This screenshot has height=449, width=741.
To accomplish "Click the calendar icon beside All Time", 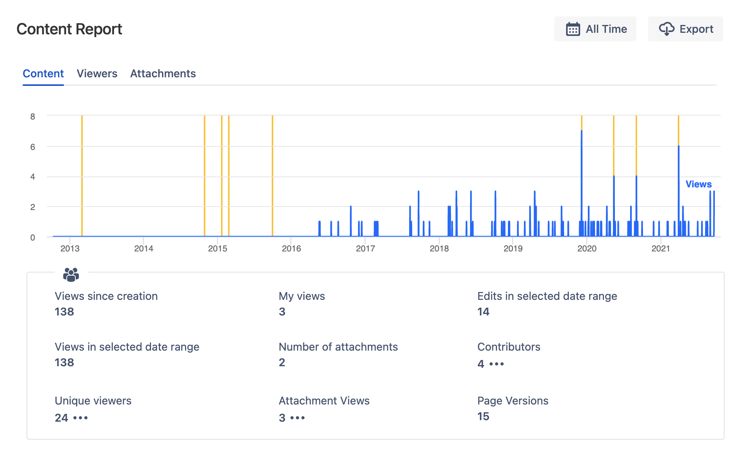I will [573, 29].
